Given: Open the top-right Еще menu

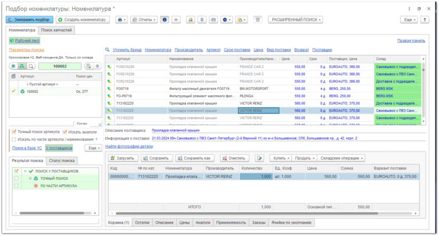Looking at the screenshot, I should click(409, 20).
